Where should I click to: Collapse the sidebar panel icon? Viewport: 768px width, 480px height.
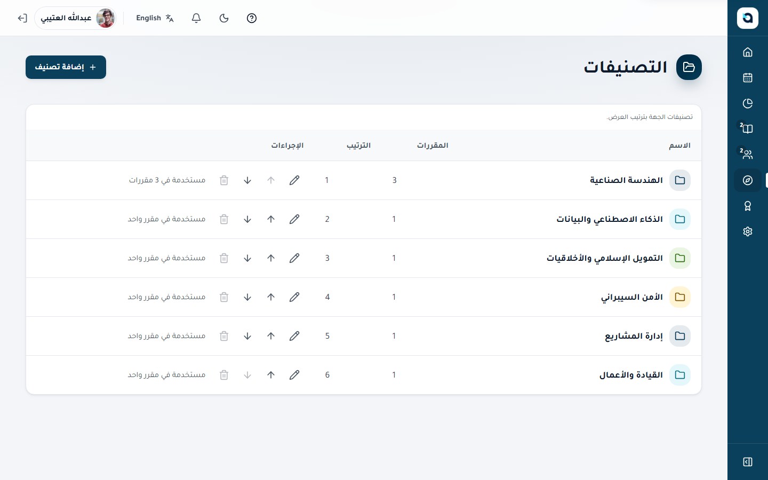point(748,462)
